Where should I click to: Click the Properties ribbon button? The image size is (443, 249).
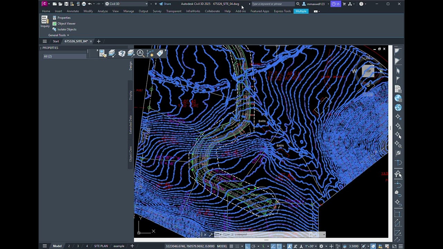[x=62, y=18]
